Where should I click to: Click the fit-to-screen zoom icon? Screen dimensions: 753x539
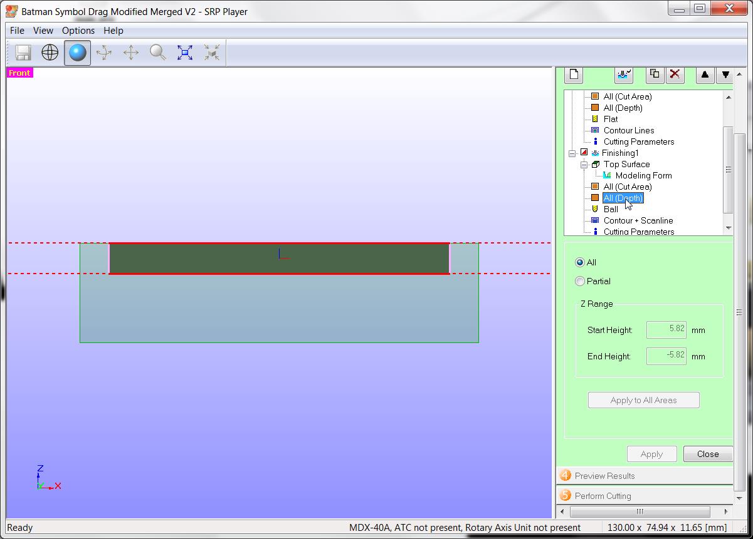tap(185, 53)
